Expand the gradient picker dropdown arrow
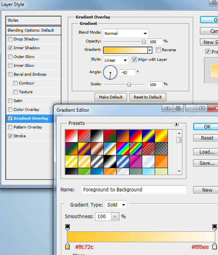 [150, 50]
